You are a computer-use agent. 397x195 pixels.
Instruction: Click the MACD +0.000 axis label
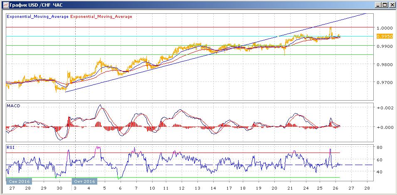[x=385, y=127]
